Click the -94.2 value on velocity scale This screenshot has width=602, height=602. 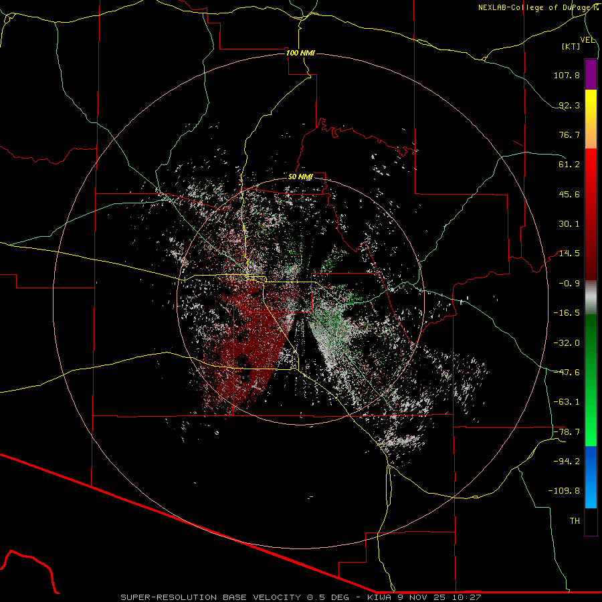pos(567,462)
